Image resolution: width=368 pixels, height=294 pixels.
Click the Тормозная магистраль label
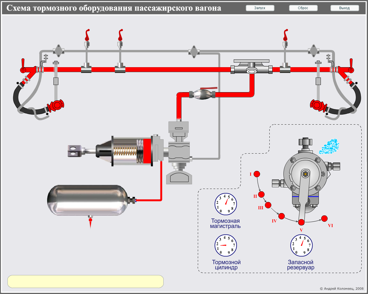[x=225, y=223]
